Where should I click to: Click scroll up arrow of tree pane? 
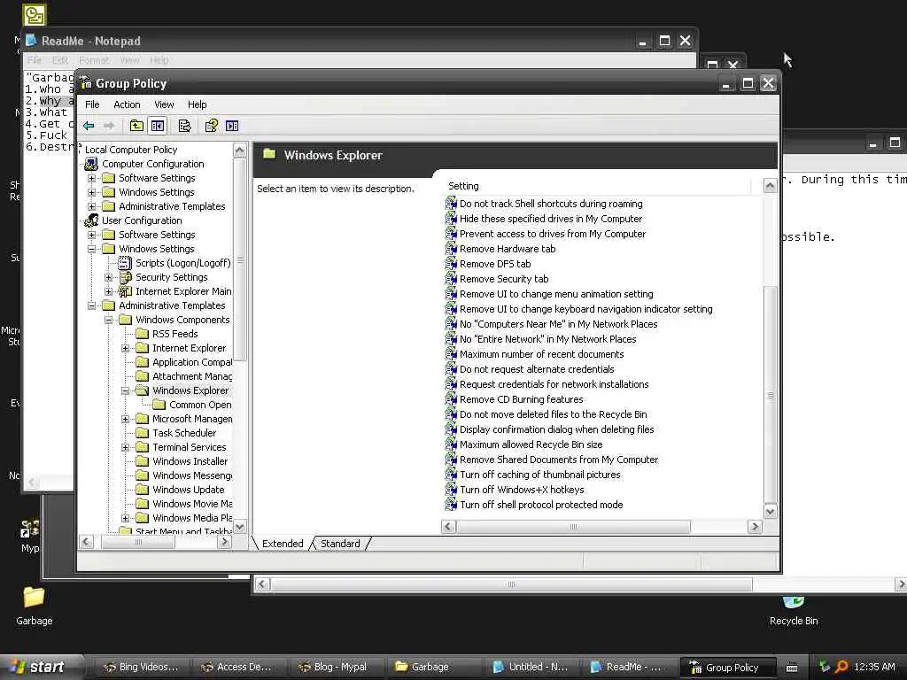click(239, 151)
